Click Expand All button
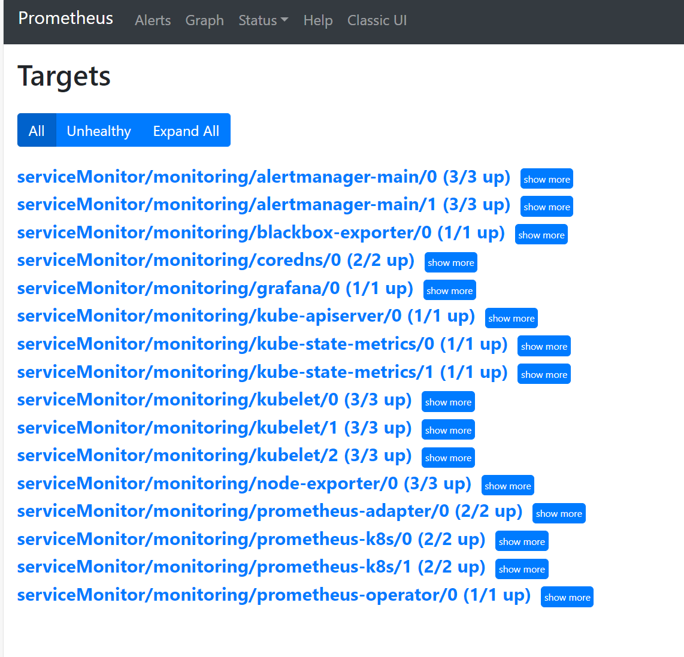Viewport: 684px width, 657px height. (x=186, y=131)
